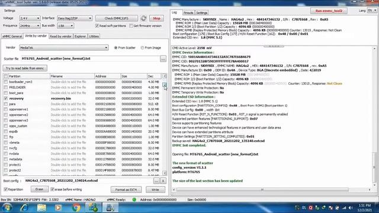Open the Utilities tab
Screen dimensions: 379x213
94,36
